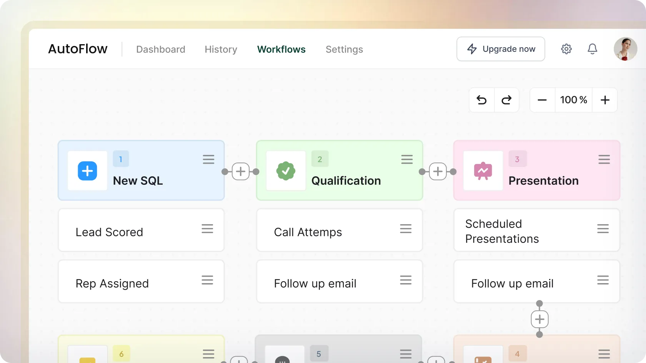Open the New SQL card menu
This screenshot has height=363, width=646.
click(x=208, y=159)
